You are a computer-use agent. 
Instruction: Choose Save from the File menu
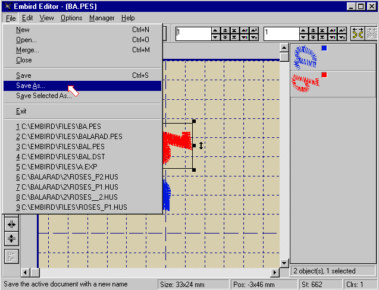coord(83,75)
